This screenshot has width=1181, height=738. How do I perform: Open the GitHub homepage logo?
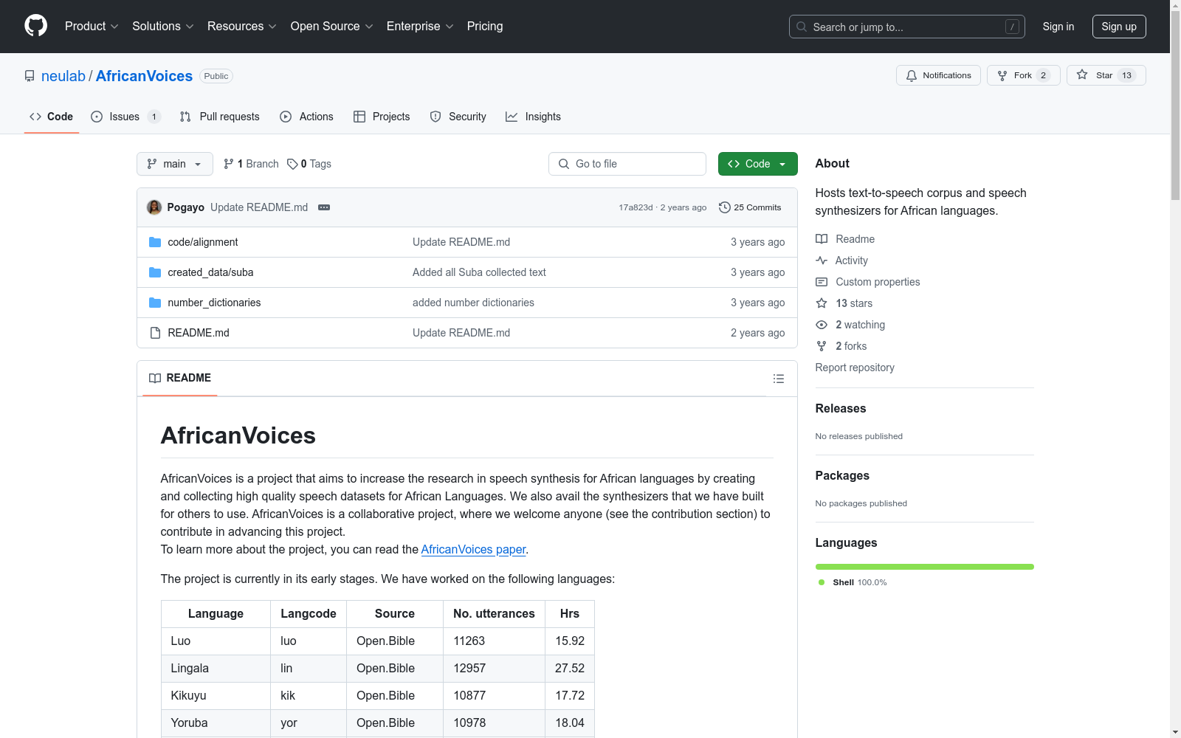pyautogui.click(x=35, y=26)
